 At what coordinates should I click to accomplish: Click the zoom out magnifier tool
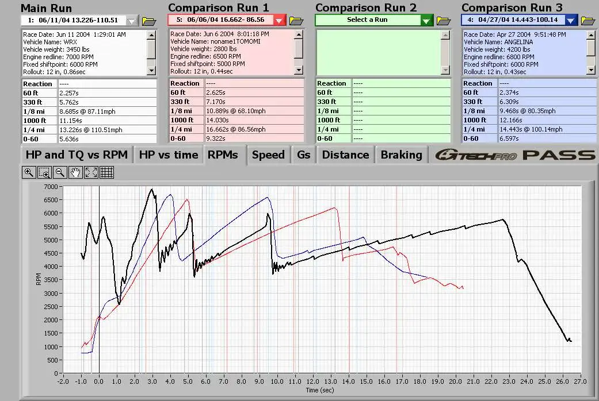pos(60,172)
